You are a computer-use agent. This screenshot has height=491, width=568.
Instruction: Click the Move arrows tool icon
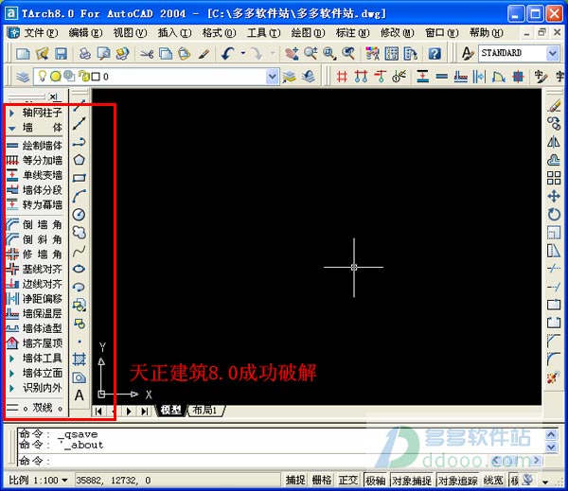pyautogui.click(x=554, y=196)
